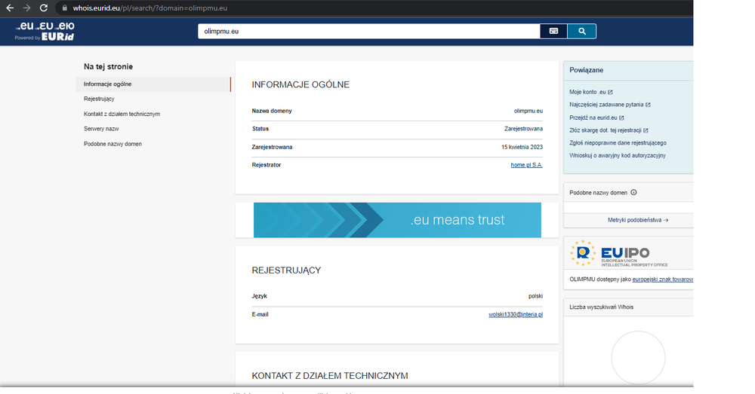The height and width of the screenshot is (394, 755).
Task: Click the Rejestrator row label
Action: click(x=267, y=165)
